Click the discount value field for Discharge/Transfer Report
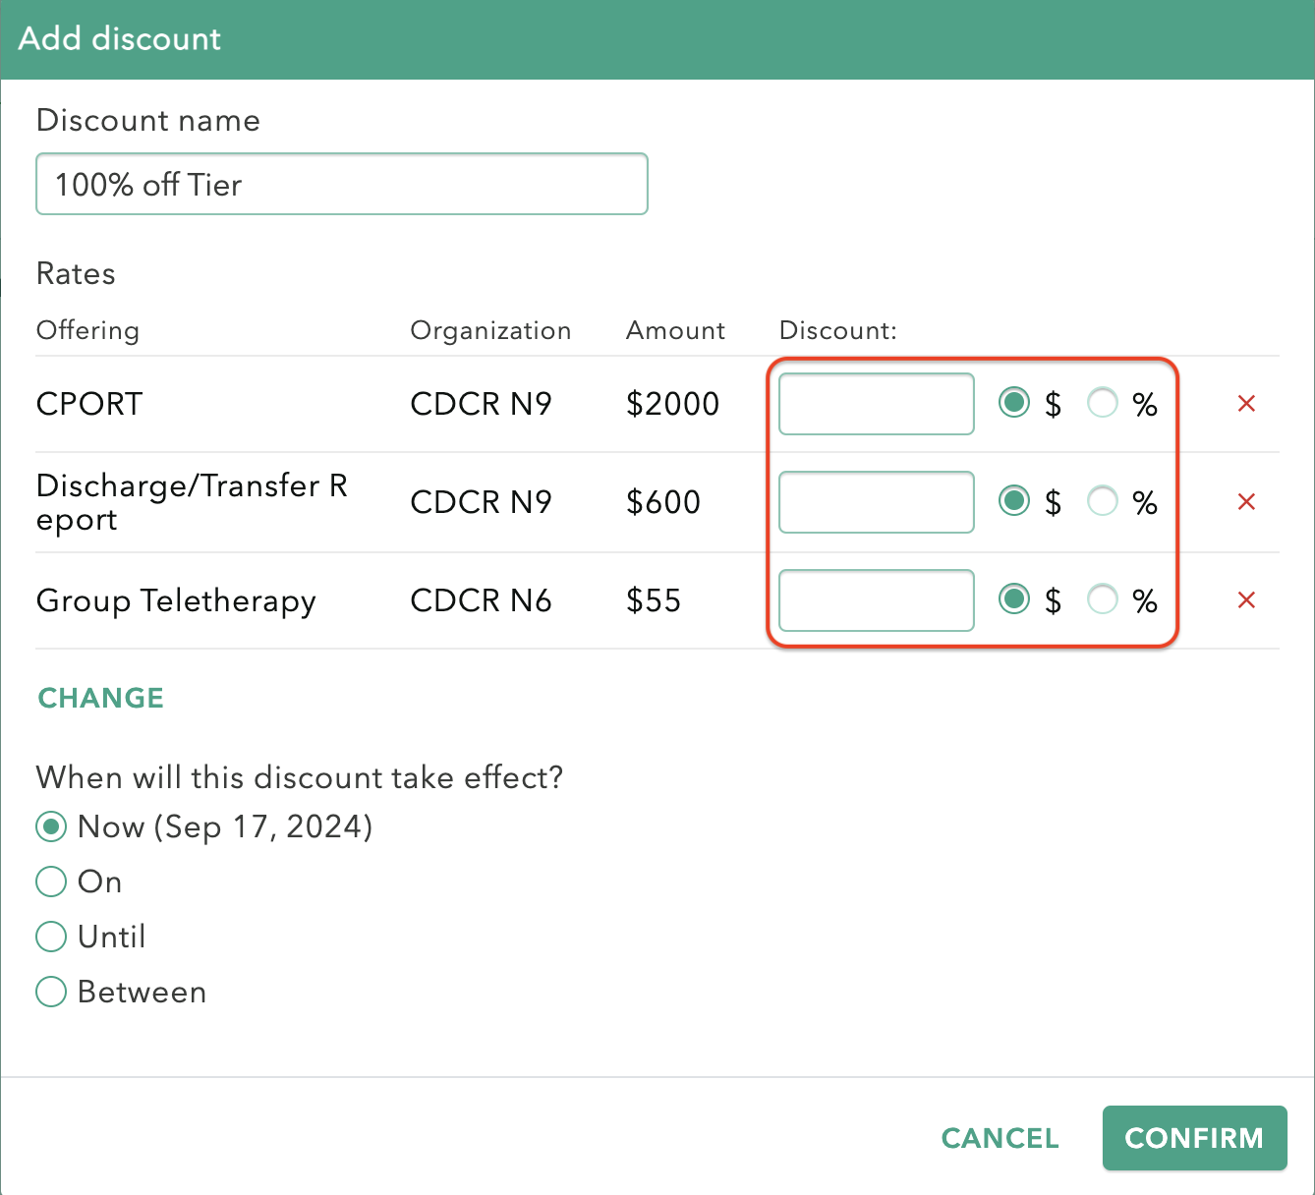1315x1195 pixels. (875, 501)
